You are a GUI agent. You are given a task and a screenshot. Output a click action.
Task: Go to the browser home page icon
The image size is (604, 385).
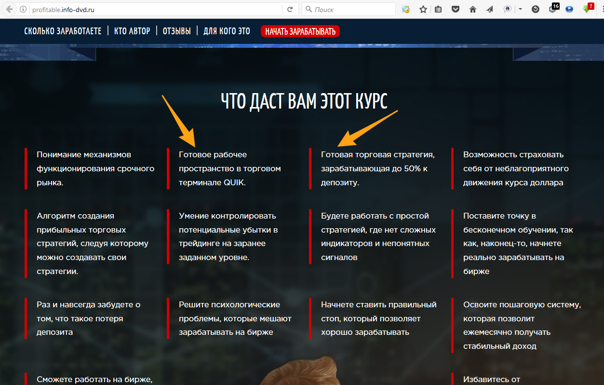[x=472, y=9]
